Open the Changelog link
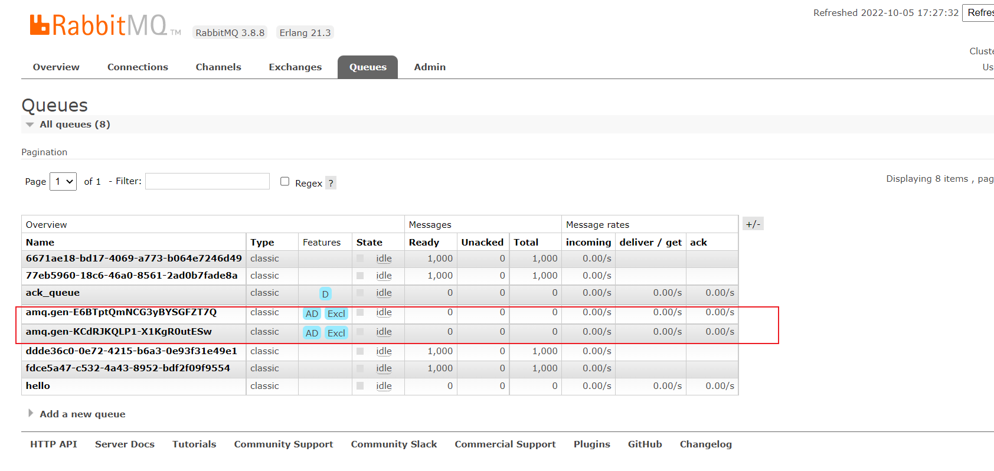The image size is (994, 471). click(705, 444)
